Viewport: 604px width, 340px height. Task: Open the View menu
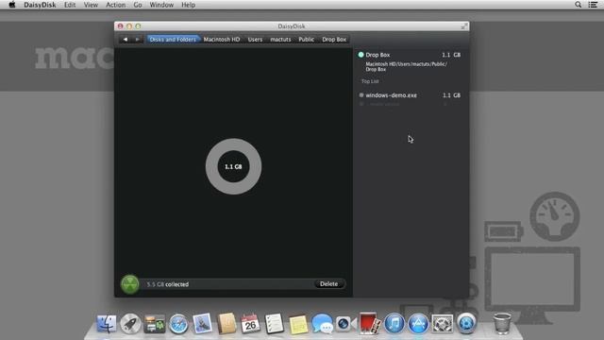[91, 5]
